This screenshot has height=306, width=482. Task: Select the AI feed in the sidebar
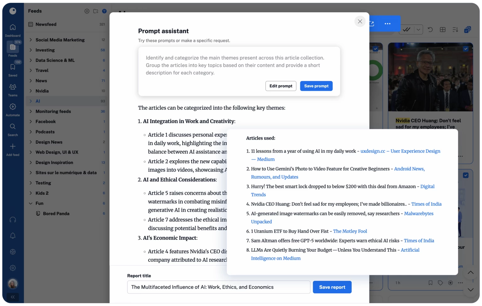click(38, 101)
